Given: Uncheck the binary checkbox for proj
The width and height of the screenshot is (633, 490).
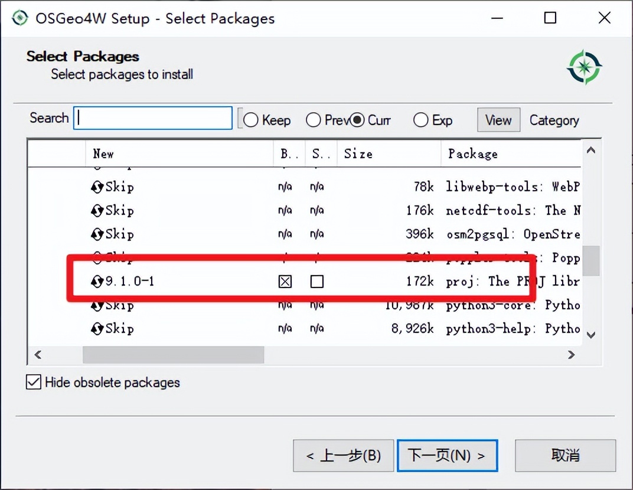Looking at the screenshot, I should (285, 282).
